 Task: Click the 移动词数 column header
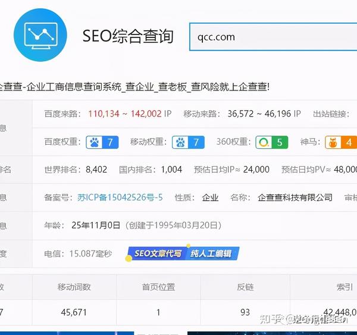pyautogui.click(x=74, y=287)
